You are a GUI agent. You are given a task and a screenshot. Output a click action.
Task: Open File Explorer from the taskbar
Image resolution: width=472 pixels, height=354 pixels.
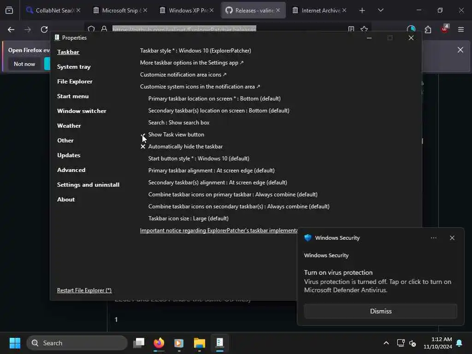pos(199,343)
